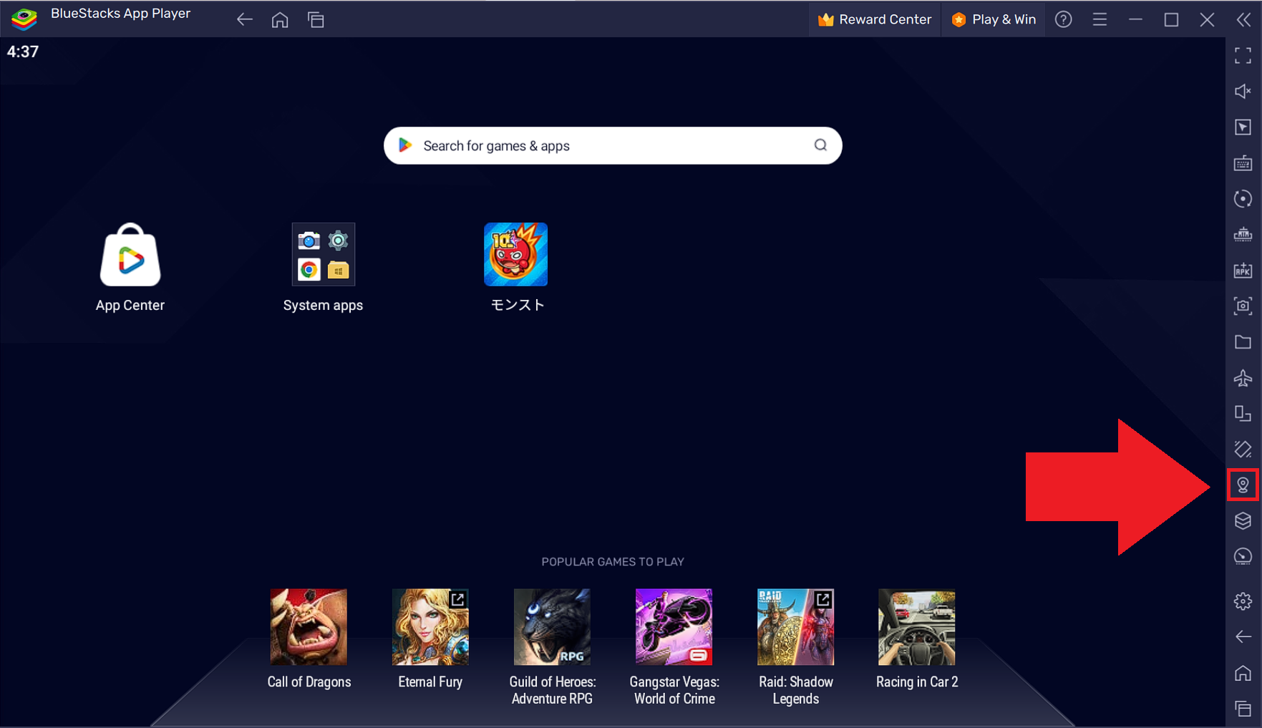1262x728 pixels.
Task: Click the System apps text label
Action: [x=323, y=305]
